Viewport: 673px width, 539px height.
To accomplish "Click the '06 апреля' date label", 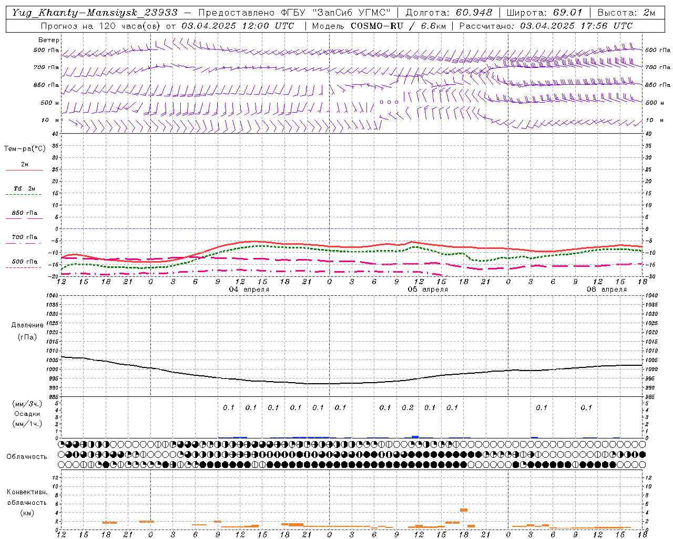I will point(607,290).
